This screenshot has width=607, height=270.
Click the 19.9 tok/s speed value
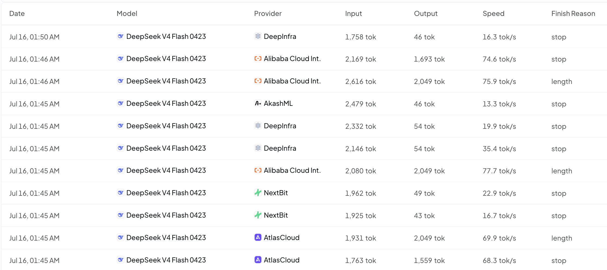point(499,126)
